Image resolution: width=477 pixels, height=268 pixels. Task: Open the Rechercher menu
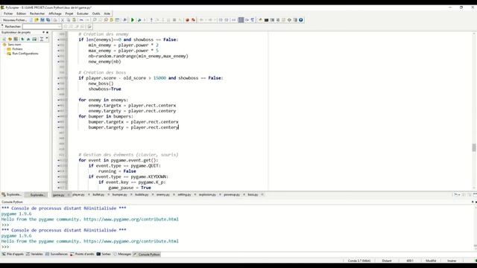coord(37,13)
